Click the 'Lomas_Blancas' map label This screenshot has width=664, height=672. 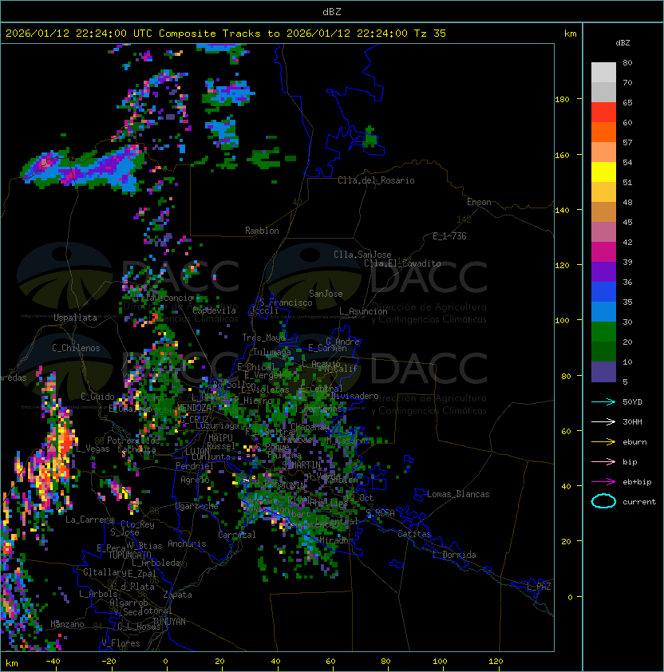pos(458,494)
